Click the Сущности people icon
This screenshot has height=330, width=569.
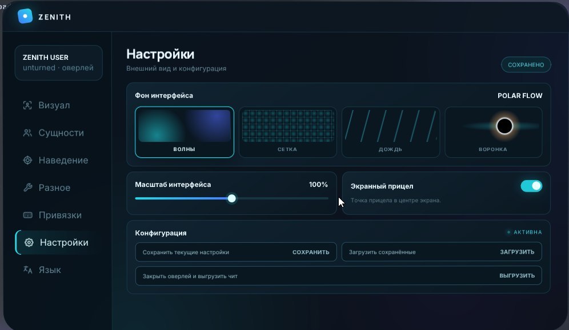pyautogui.click(x=27, y=133)
